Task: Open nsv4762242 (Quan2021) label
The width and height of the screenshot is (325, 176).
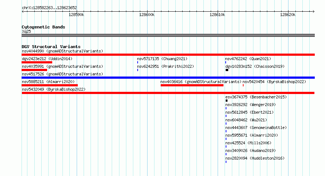Action: pyautogui.click(x=248, y=59)
